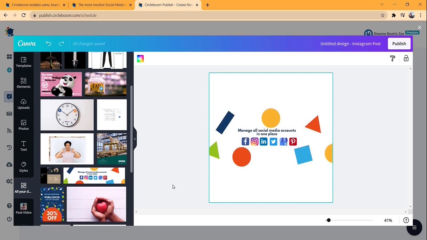Open the Chrome tab search dropdown

tap(382, 5)
